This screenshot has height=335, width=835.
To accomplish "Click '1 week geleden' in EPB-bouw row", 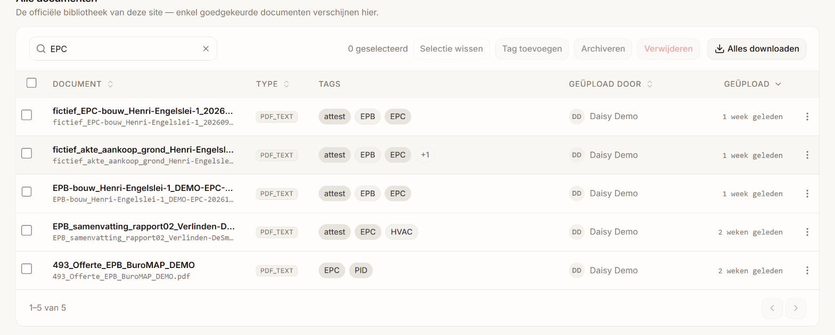I will (x=752, y=194).
